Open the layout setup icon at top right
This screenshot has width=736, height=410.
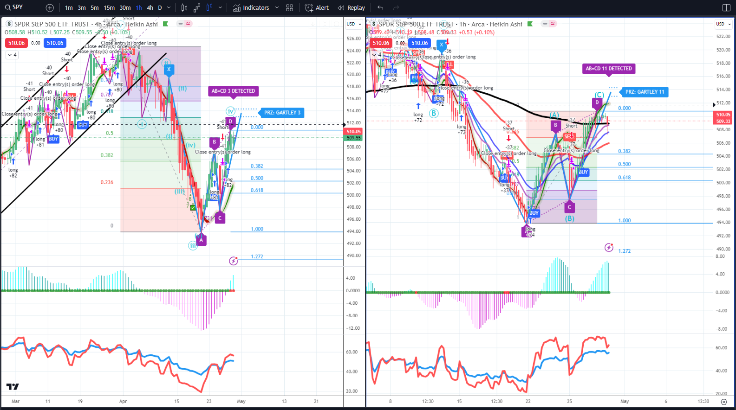727,7
